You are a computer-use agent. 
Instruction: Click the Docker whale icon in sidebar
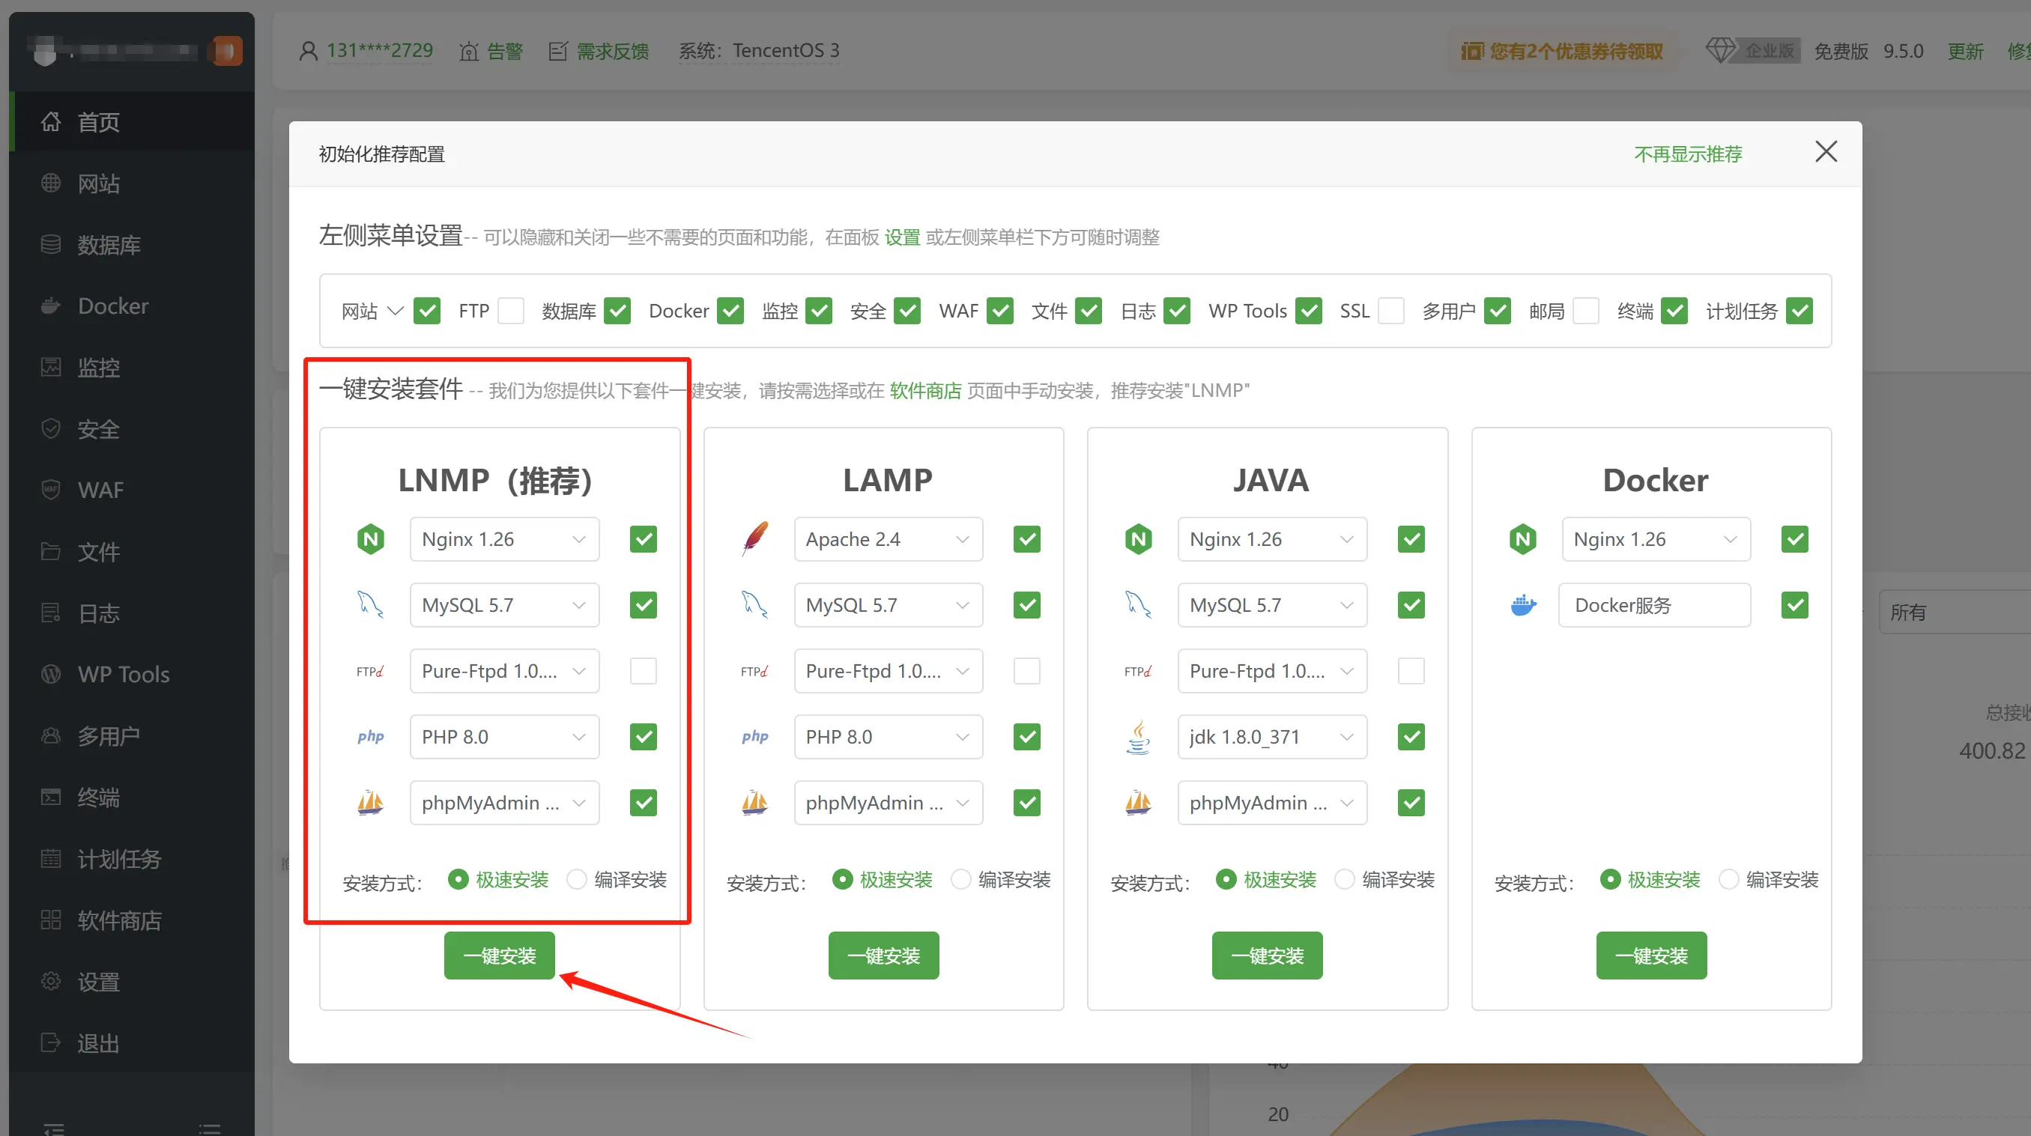tap(50, 306)
